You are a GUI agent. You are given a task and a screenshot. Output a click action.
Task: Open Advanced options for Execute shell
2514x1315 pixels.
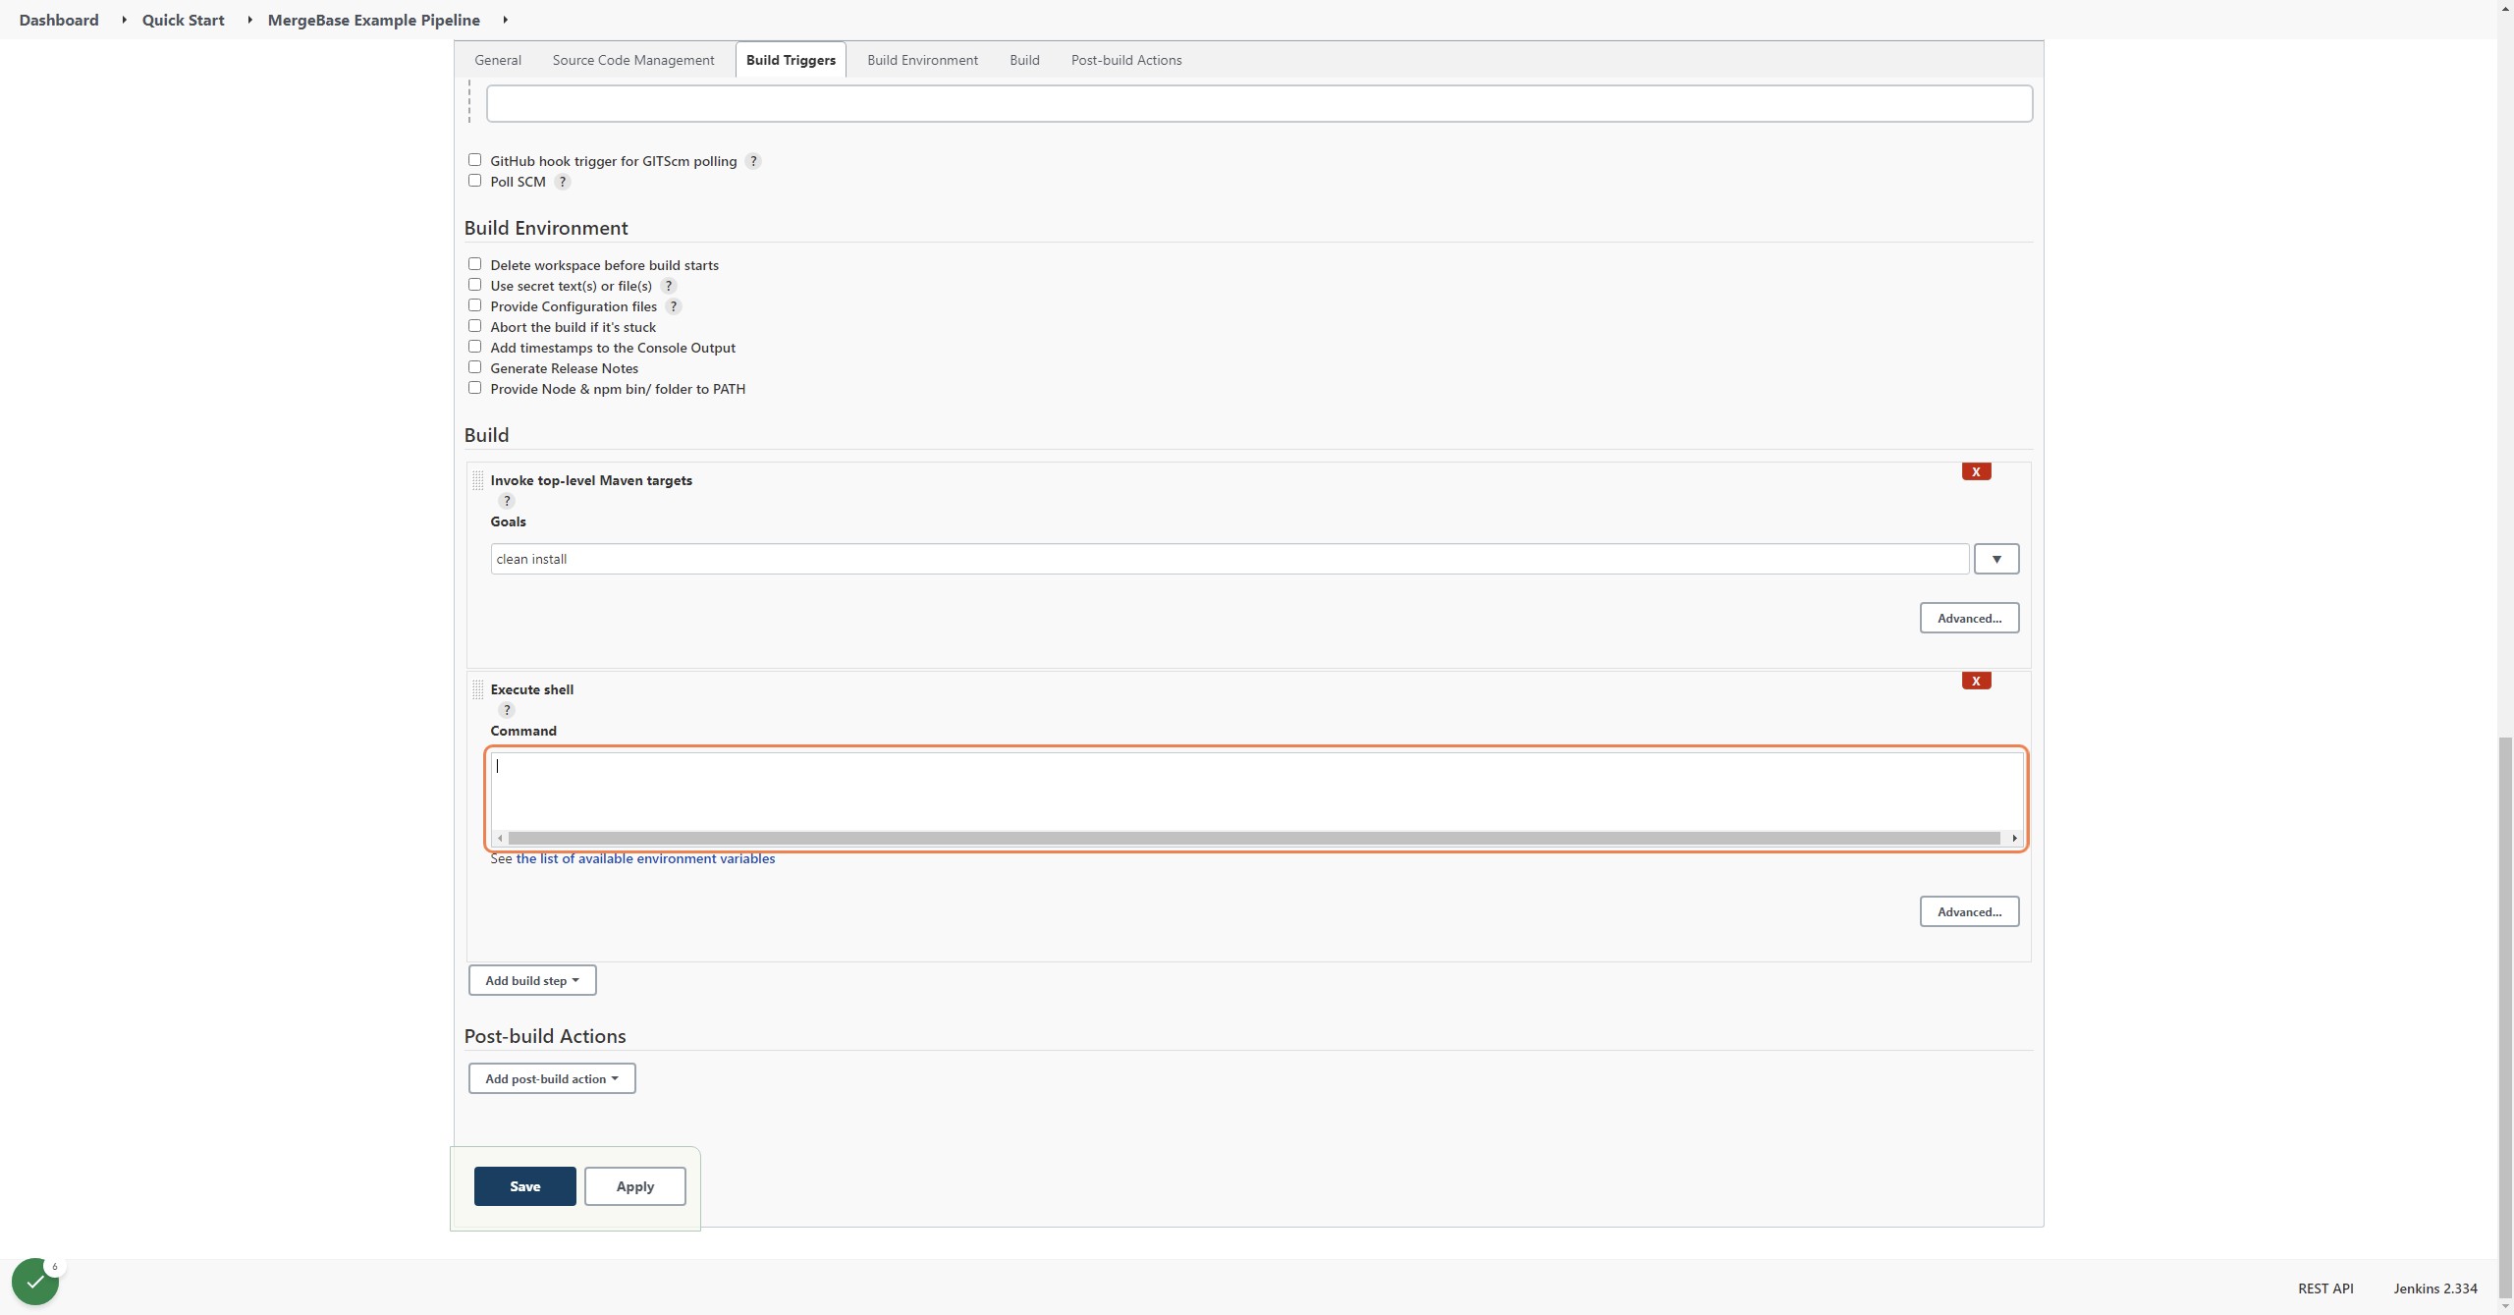pyautogui.click(x=1969, y=911)
